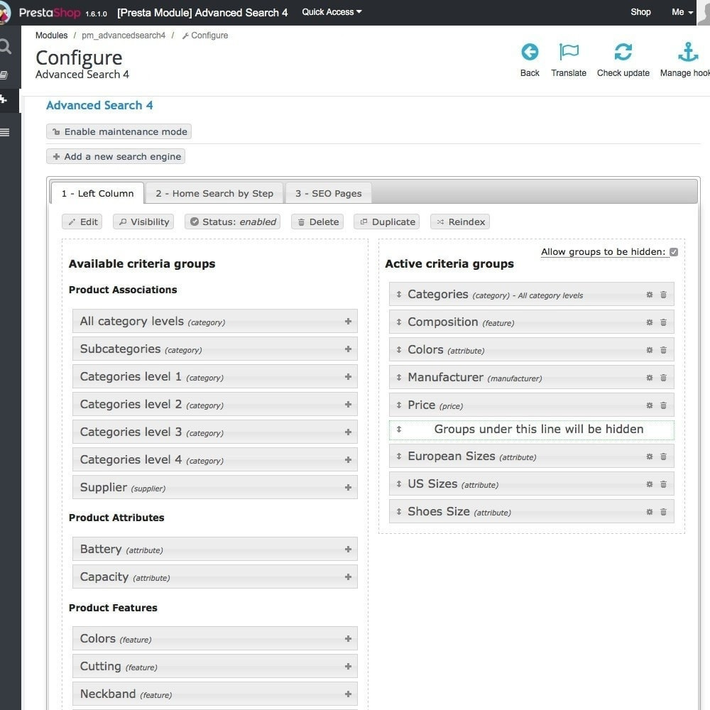Open settings gear for Price group
Screen dimensions: 710x710
(x=650, y=405)
